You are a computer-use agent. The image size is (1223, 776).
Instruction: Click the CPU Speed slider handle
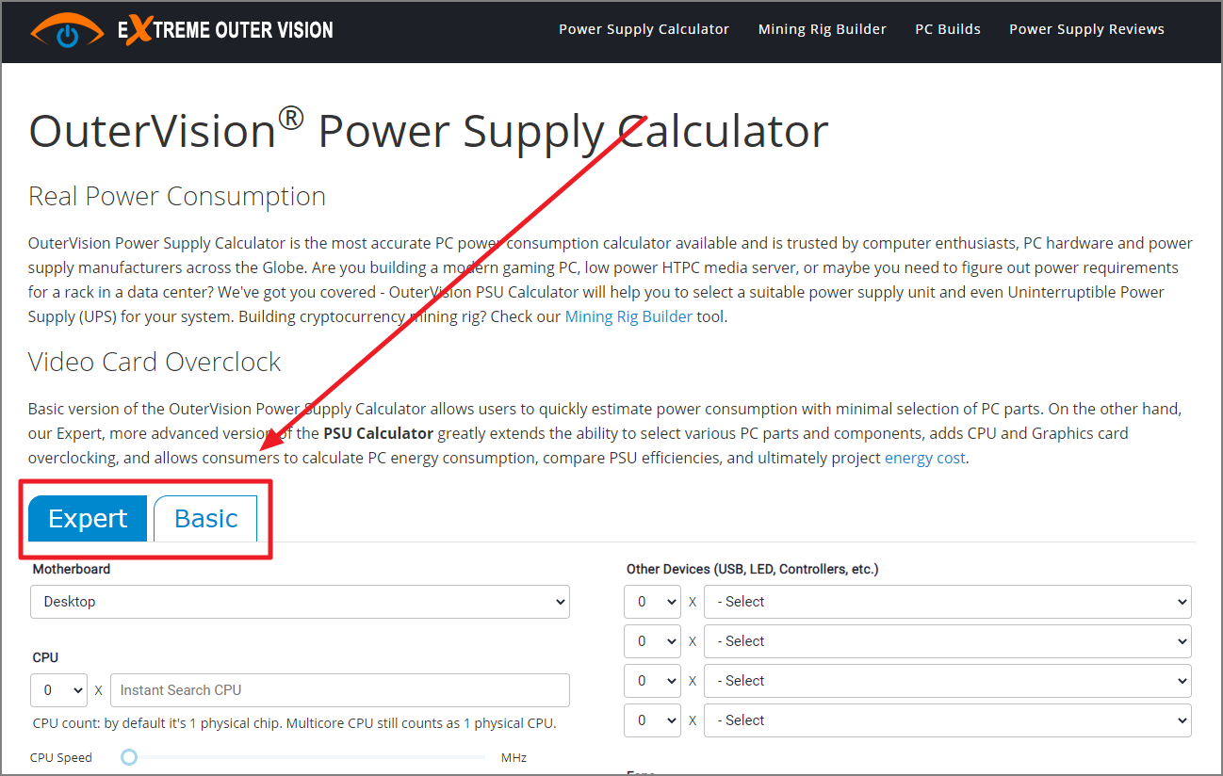tap(129, 757)
